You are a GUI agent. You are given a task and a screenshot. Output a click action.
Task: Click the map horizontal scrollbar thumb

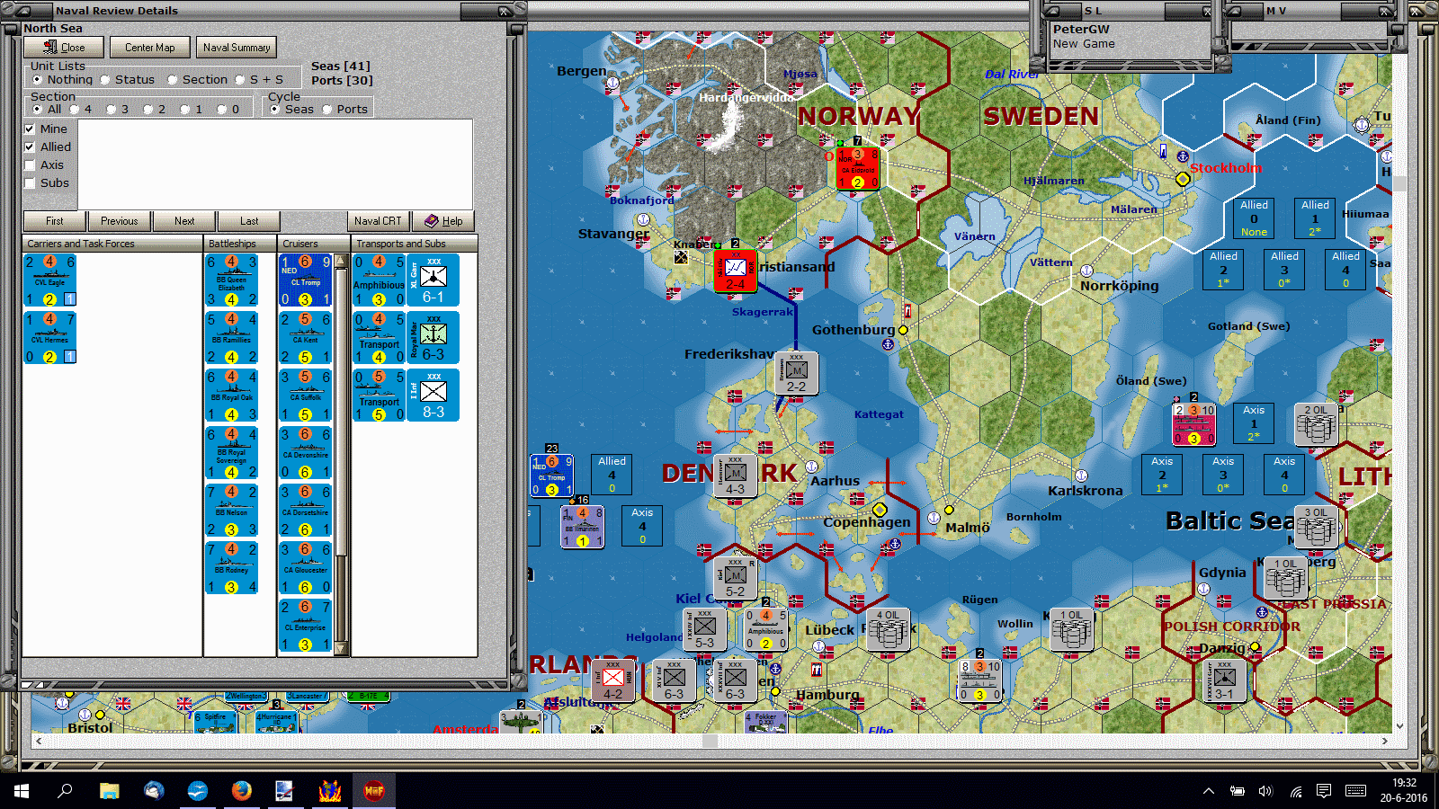(x=710, y=742)
